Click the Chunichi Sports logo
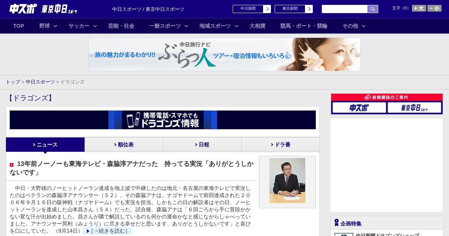The width and height of the screenshot is (449, 236). [23, 9]
